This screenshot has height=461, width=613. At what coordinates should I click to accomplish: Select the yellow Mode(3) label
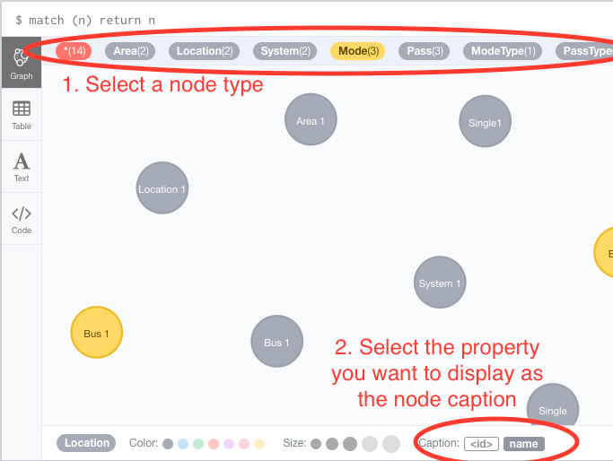point(357,51)
